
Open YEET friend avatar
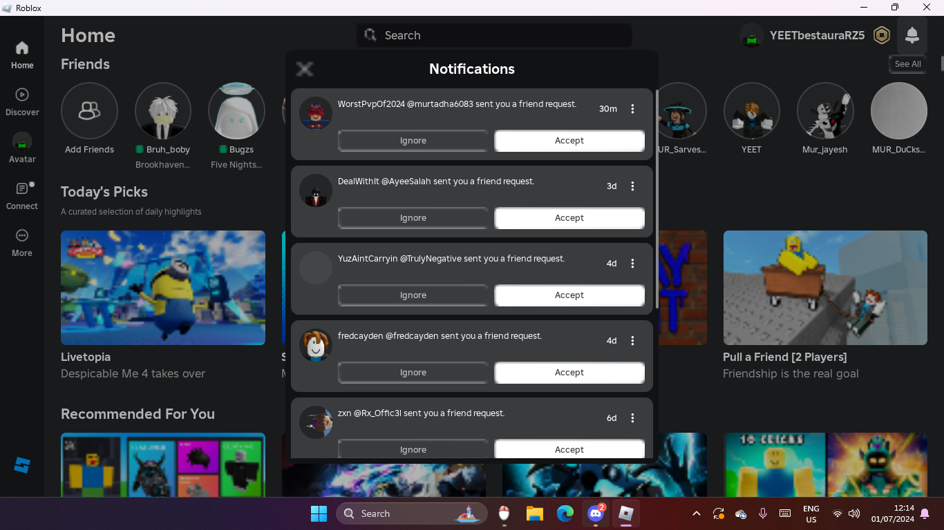752,110
